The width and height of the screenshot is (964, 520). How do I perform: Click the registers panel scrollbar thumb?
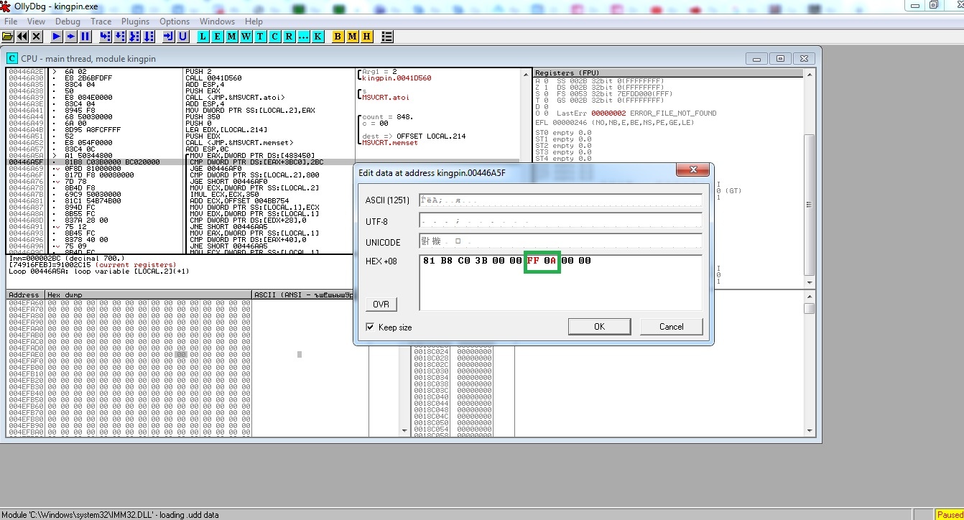tap(810, 205)
